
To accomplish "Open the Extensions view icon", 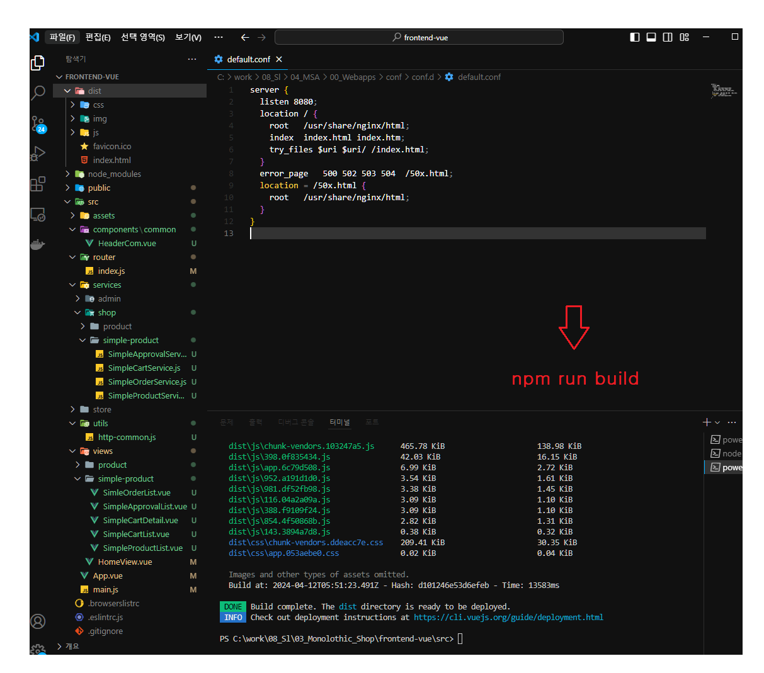I will [x=38, y=184].
